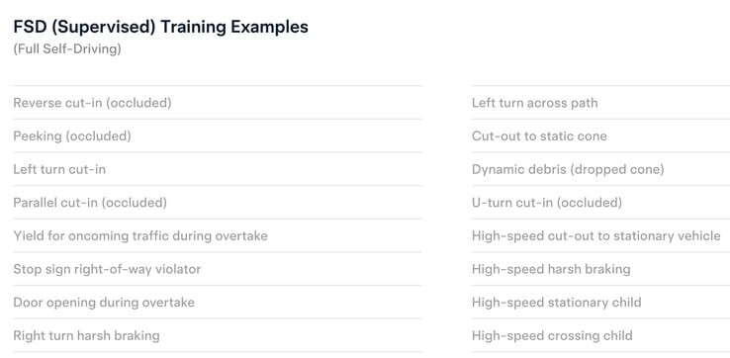Click the FSD (Supervised) Training Examples heading

point(160,27)
